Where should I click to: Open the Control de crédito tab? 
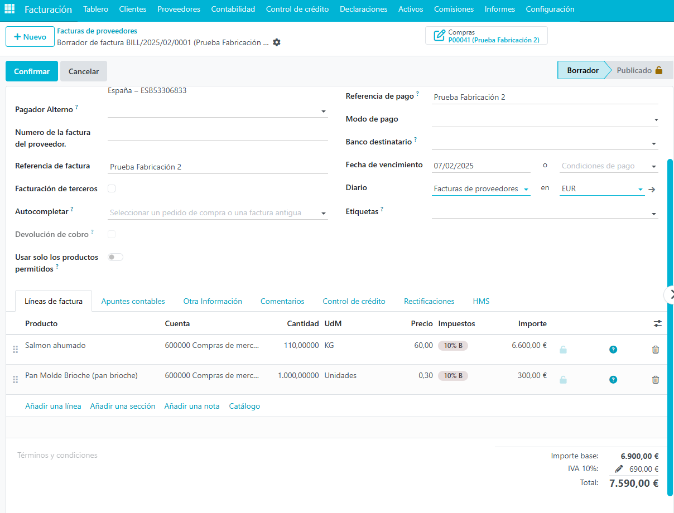click(x=354, y=301)
